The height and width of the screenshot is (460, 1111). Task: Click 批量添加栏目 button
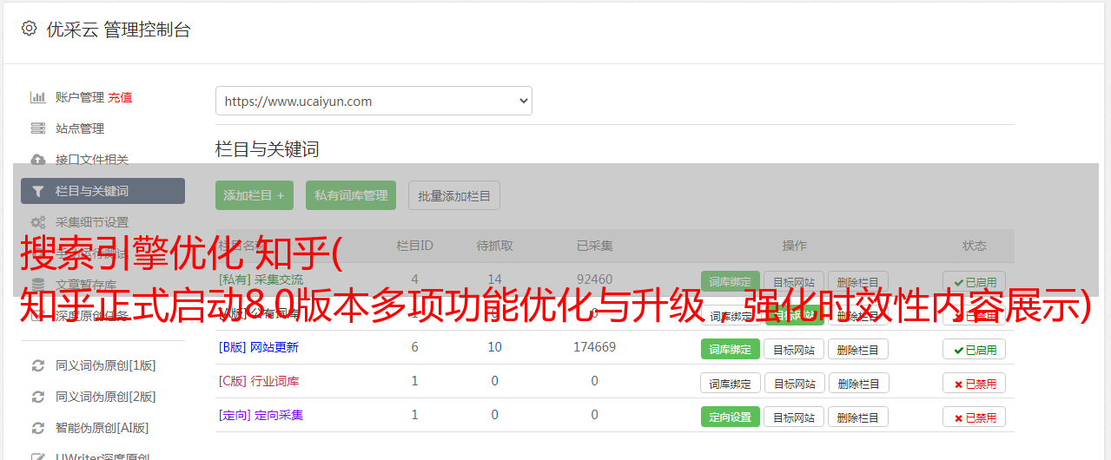click(454, 195)
